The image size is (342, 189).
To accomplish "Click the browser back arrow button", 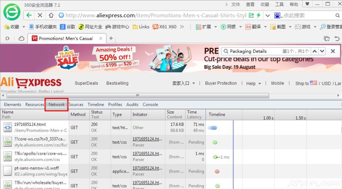I will tap(29, 15).
